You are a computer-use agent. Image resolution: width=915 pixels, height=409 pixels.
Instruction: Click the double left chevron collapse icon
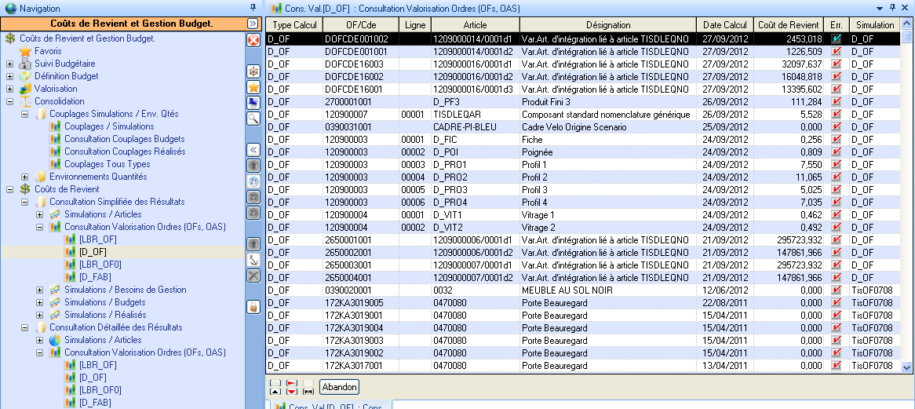tap(253, 150)
